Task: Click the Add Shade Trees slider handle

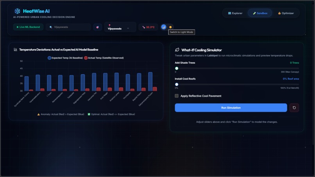Action: tap(177, 68)
